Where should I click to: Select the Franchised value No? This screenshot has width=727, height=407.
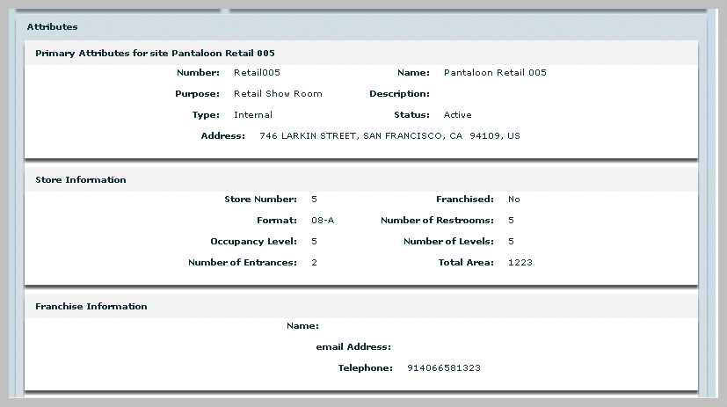[513, 200]
